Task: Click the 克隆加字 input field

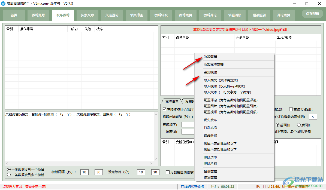Action: pyautogui.click(x=188, y=125)
